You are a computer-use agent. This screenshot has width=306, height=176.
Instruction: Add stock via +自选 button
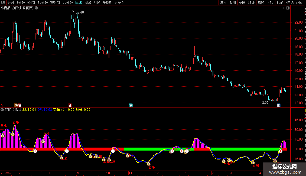[x=289, y=2]
